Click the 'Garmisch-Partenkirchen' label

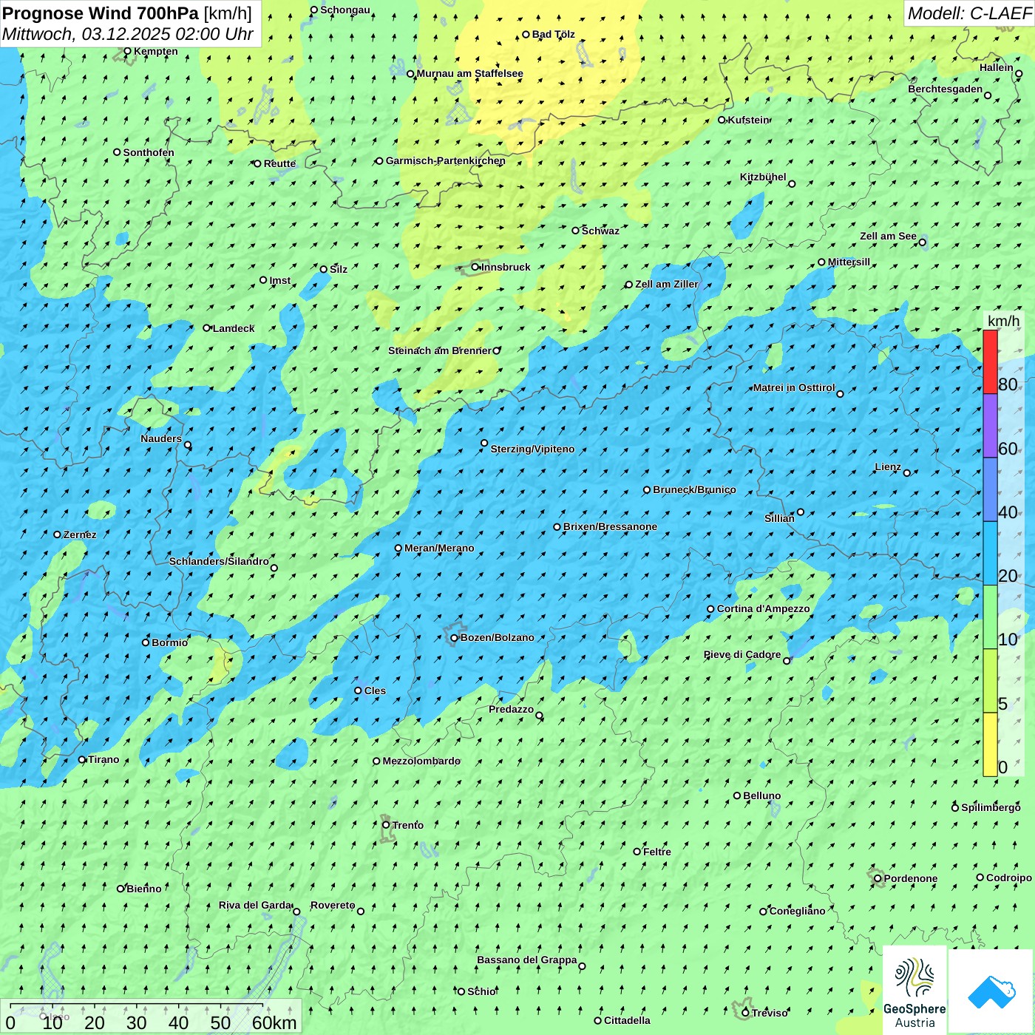[446, 161]
